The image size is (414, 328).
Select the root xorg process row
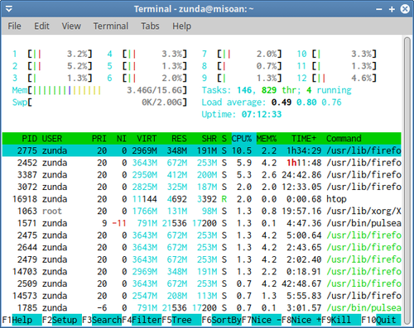(201, 211)
